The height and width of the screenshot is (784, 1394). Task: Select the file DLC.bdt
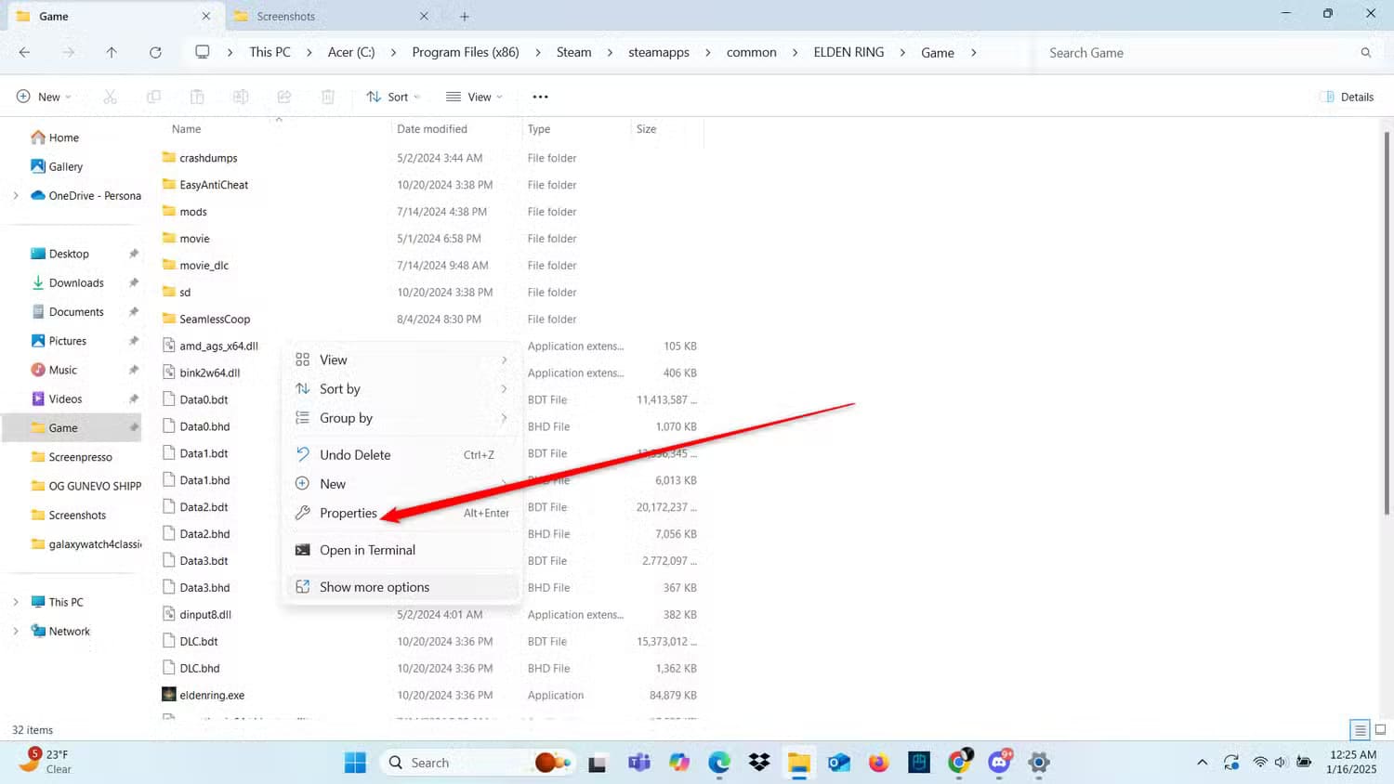pos(198,642)
